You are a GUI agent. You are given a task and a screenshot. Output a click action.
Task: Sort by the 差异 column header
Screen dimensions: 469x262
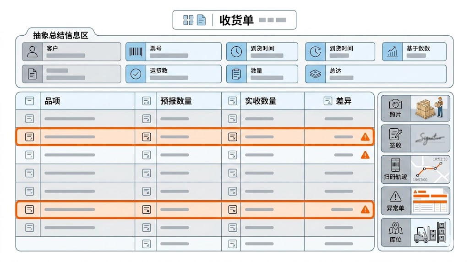tap(344, 101)
